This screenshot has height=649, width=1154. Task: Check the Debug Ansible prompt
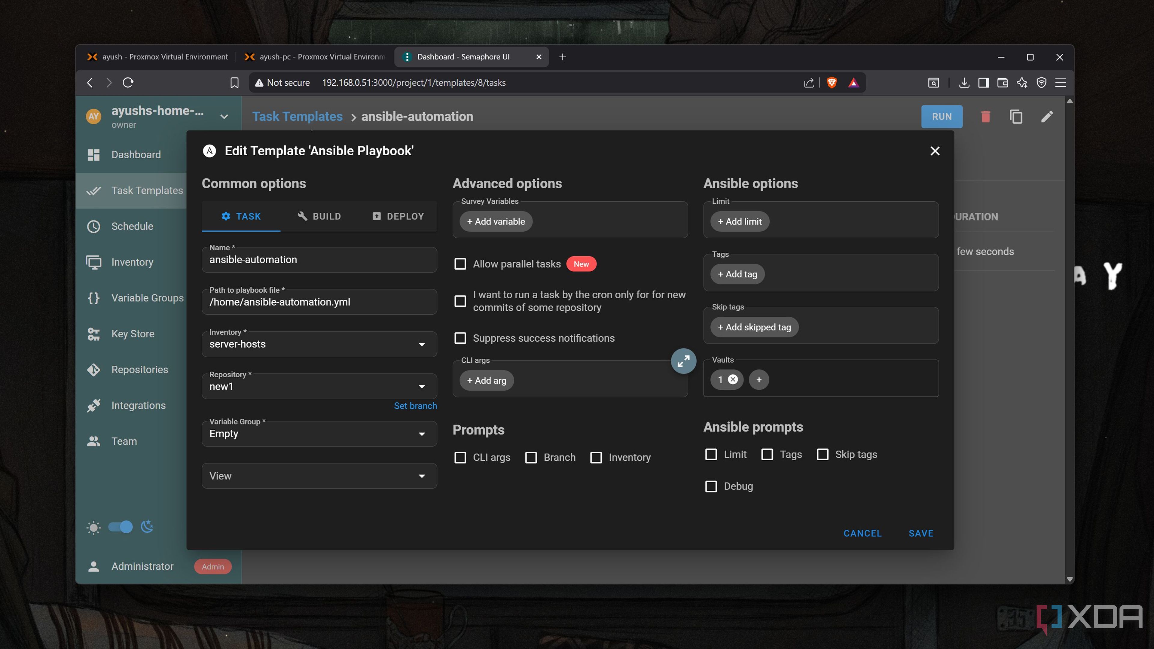711,486
